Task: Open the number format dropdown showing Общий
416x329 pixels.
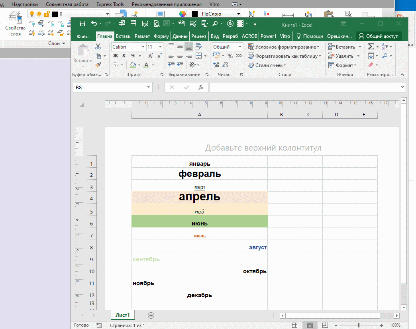Action: tap(240, 47)
